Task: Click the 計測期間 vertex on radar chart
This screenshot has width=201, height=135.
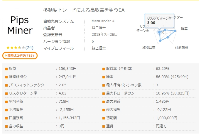Action: click(x=168, y=38)
